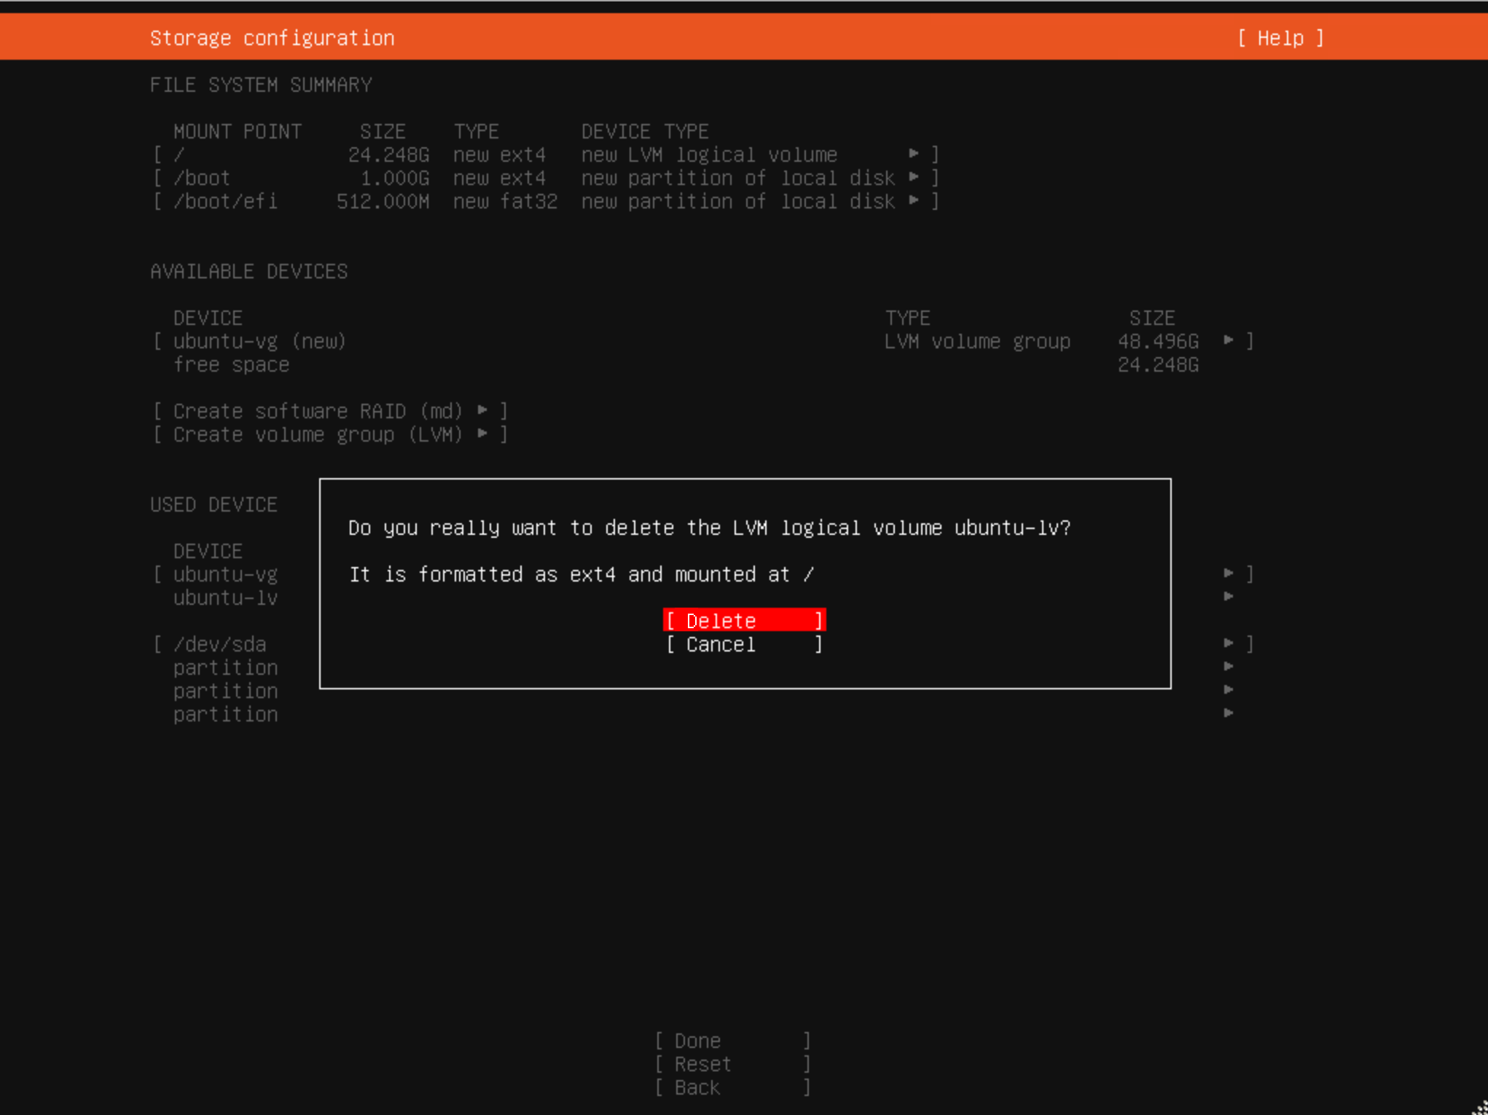1488x1115 pixels.
Task: Select the ubuntu-lv row in used devices
Action: pos(226,597)
